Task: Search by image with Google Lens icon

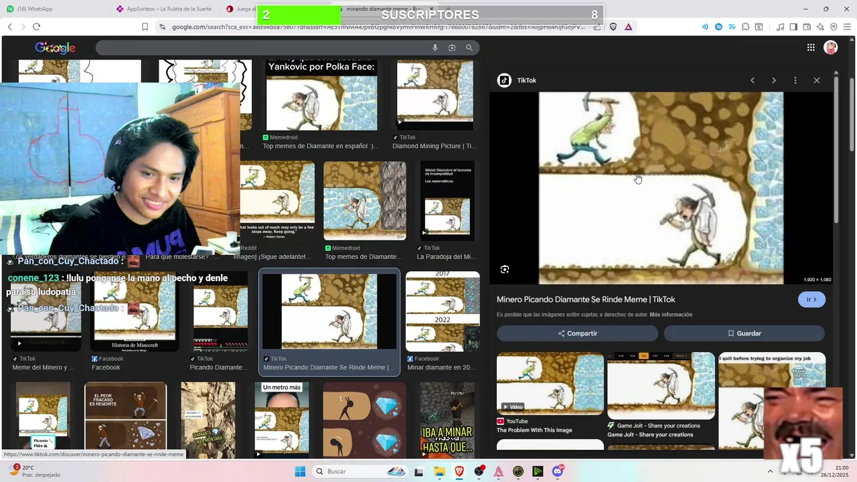Action: (452, 48)
